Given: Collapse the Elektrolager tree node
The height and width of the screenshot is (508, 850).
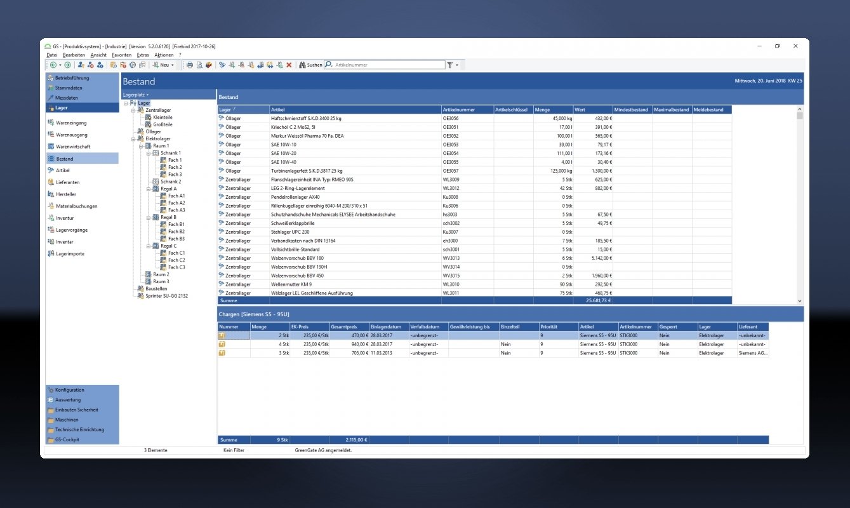Looking at the screenshot, I should coord(133,138).
